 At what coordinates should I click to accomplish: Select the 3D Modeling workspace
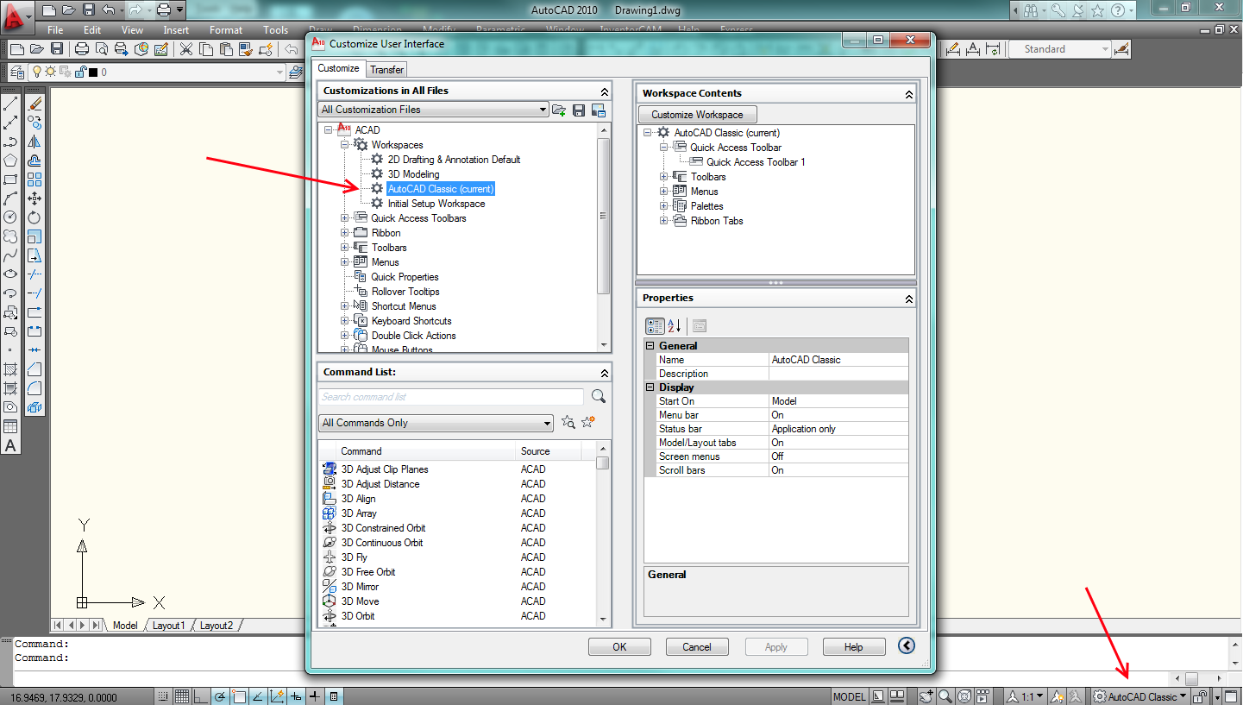point(413,174)
